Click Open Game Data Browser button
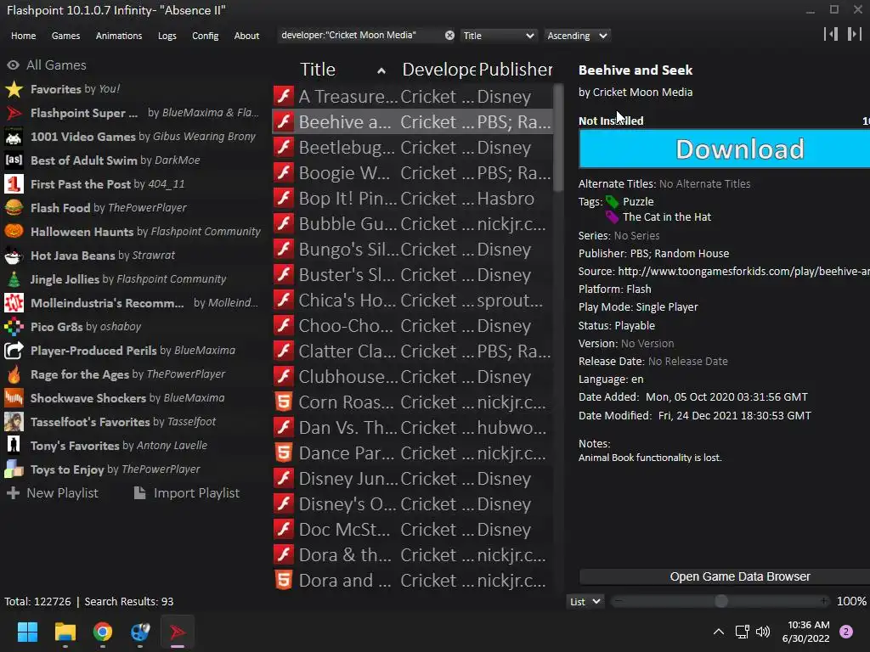This screenshot has height=652, width=870. click(724, 576)
